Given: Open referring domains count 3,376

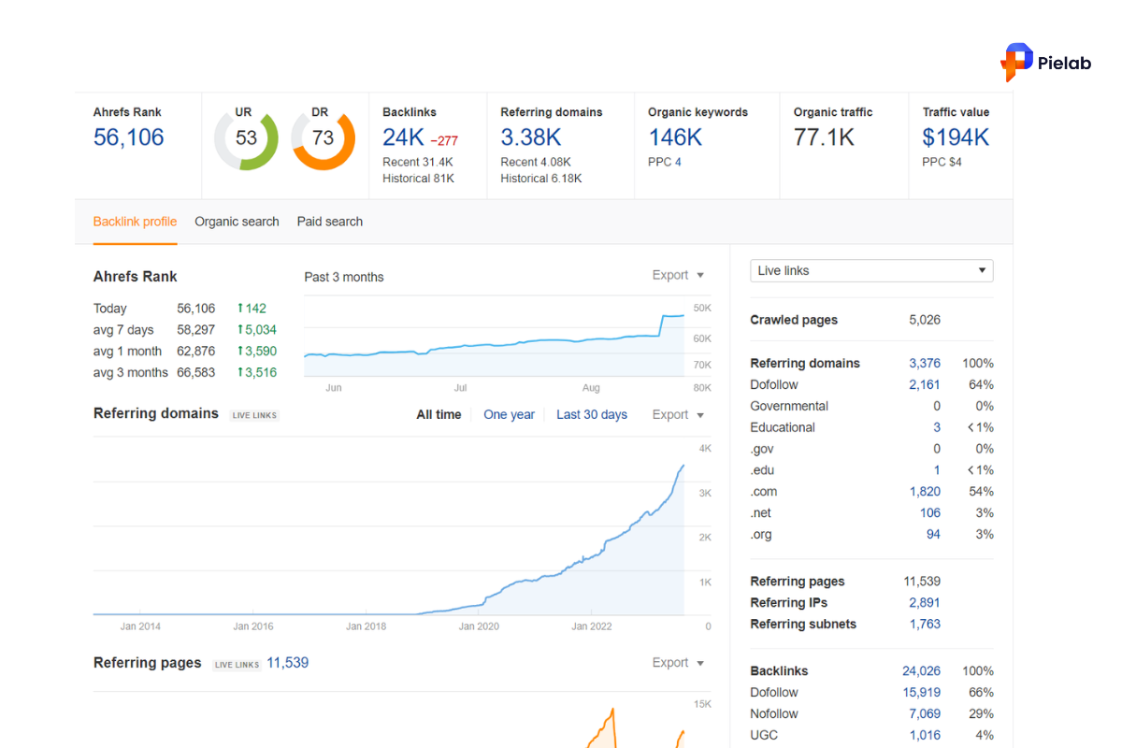Looking at the screenshot, I should [925, 363].
